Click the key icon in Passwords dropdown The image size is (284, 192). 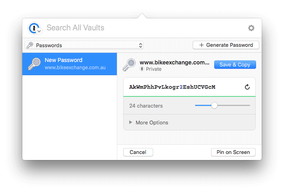(x=30, y=45)
